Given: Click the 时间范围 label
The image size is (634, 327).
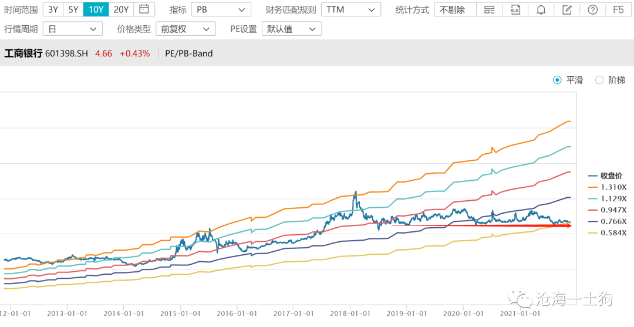Looking at the screenshot, I should coord(21,10).
